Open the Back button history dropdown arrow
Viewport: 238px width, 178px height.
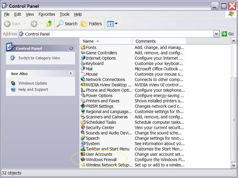(25, 24)
